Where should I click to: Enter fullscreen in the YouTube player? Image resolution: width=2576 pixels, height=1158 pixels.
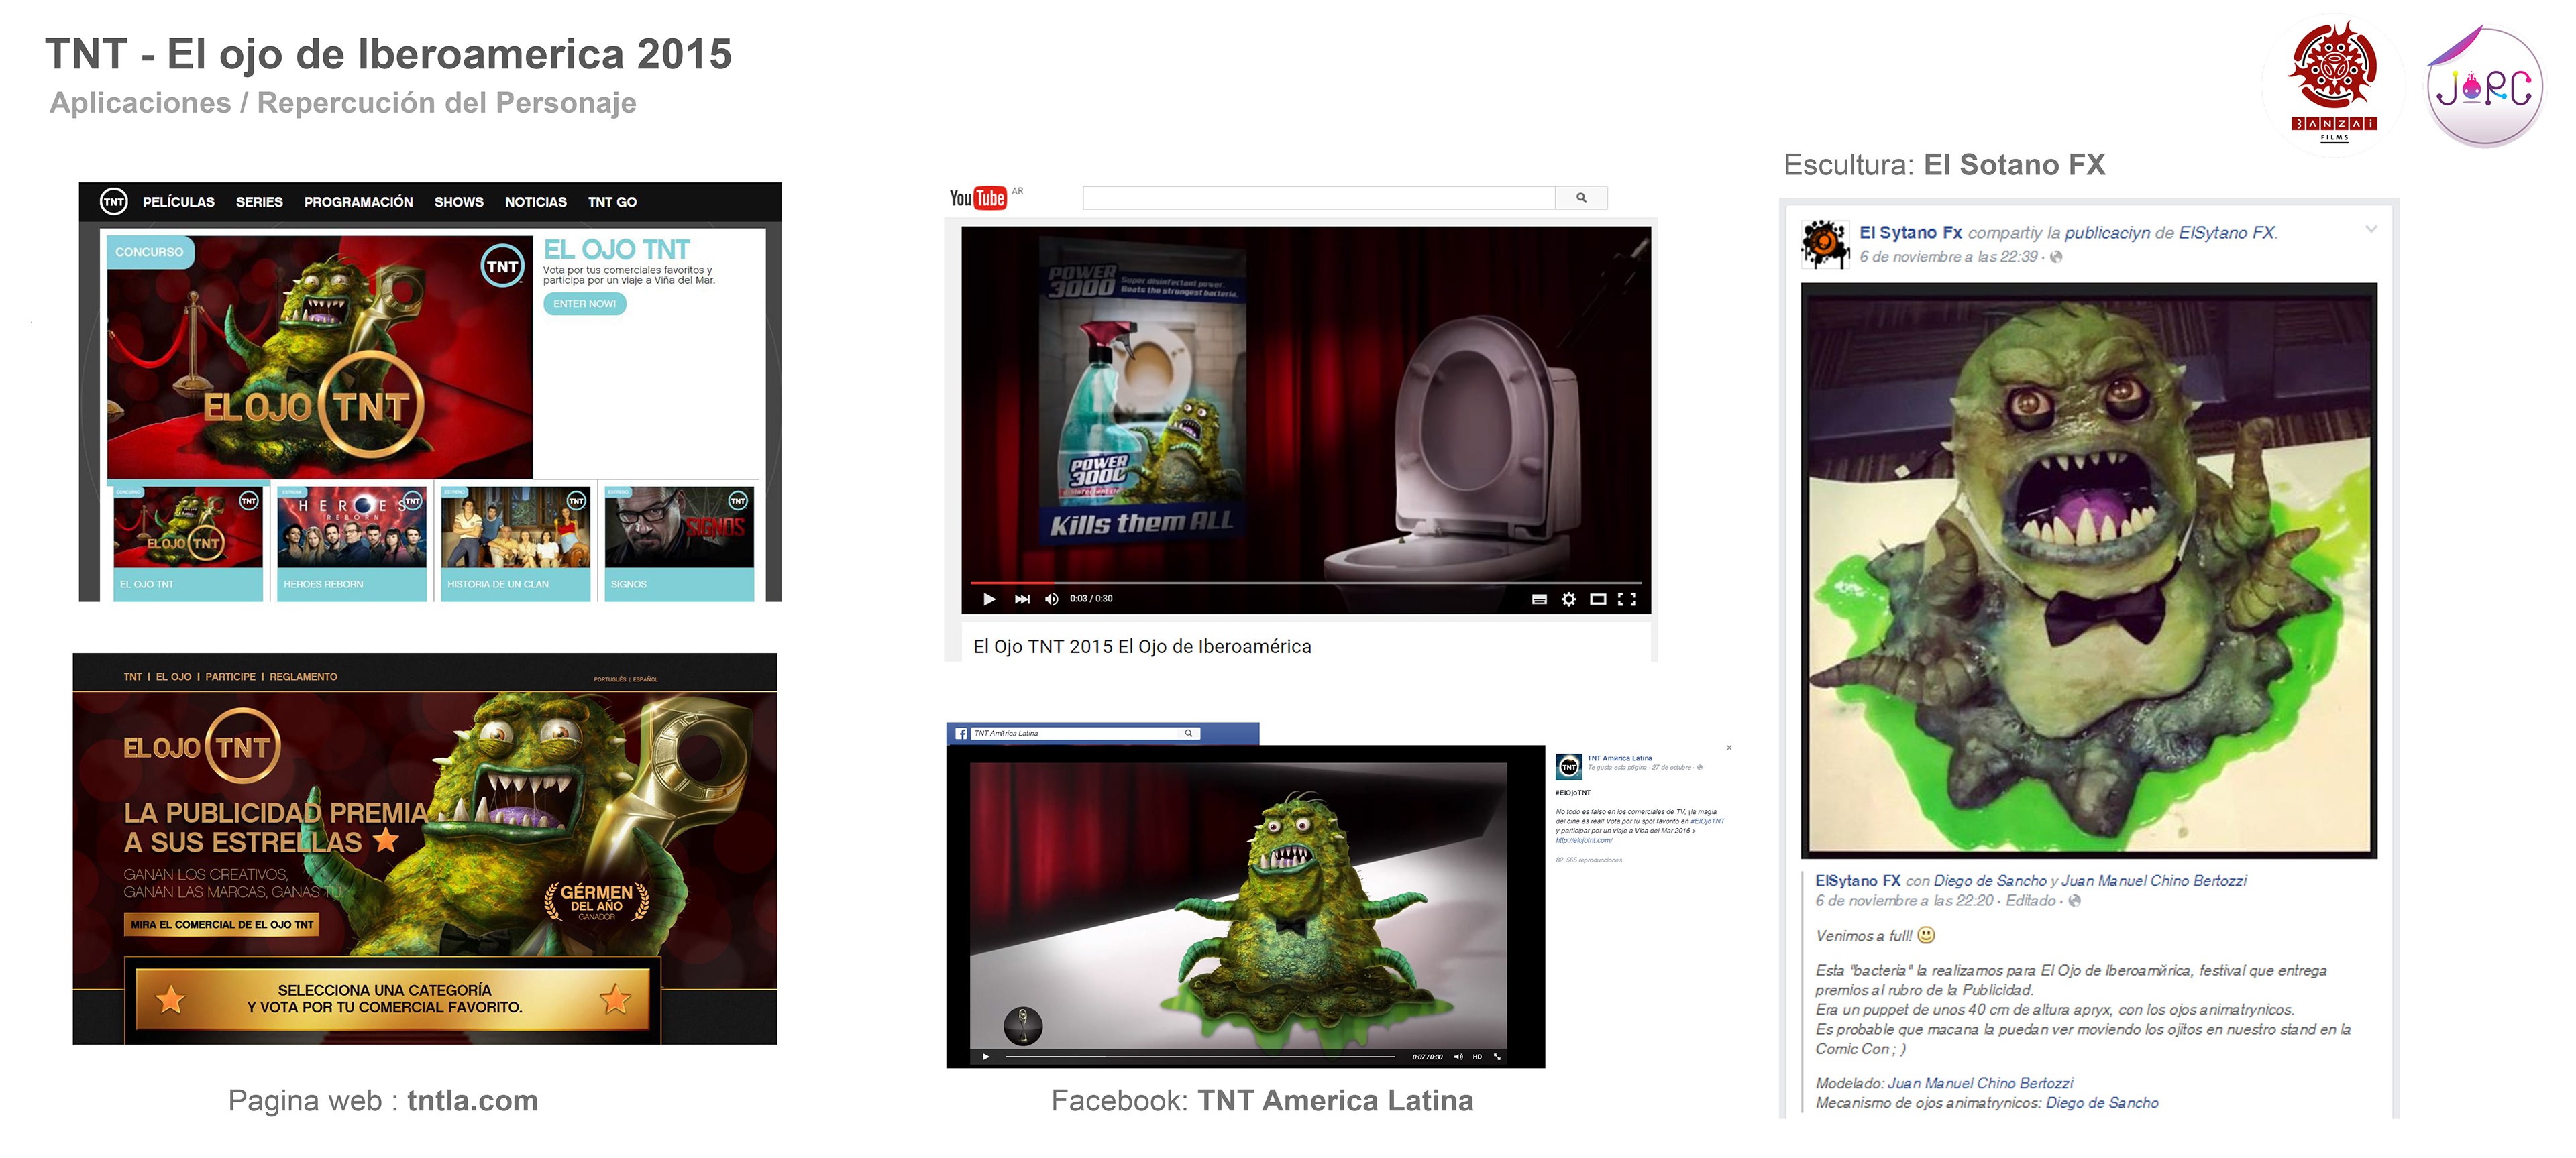(x=1627, y=599)
